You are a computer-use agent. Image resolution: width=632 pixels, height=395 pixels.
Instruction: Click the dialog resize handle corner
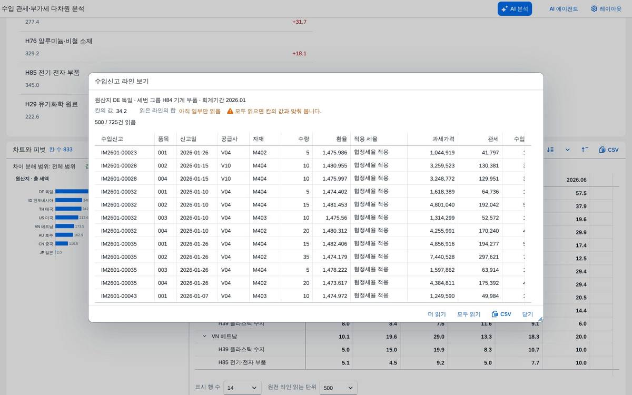[x=540, y=319]
